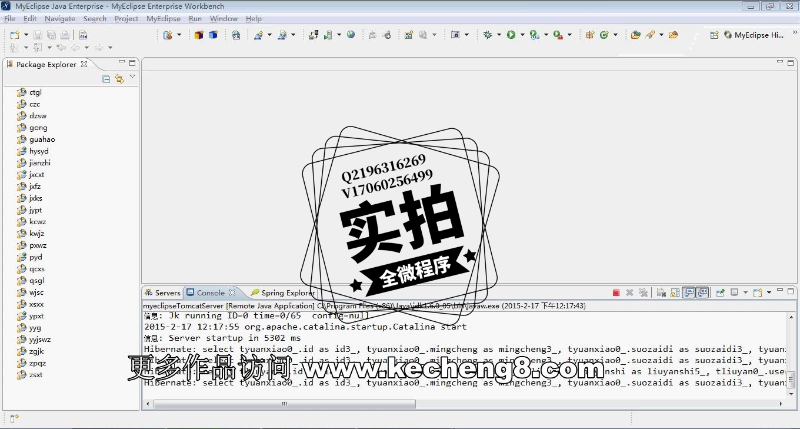Open the Navigate menu
Image resolution: width=800 pixels, height=429 pixels.
60,19
